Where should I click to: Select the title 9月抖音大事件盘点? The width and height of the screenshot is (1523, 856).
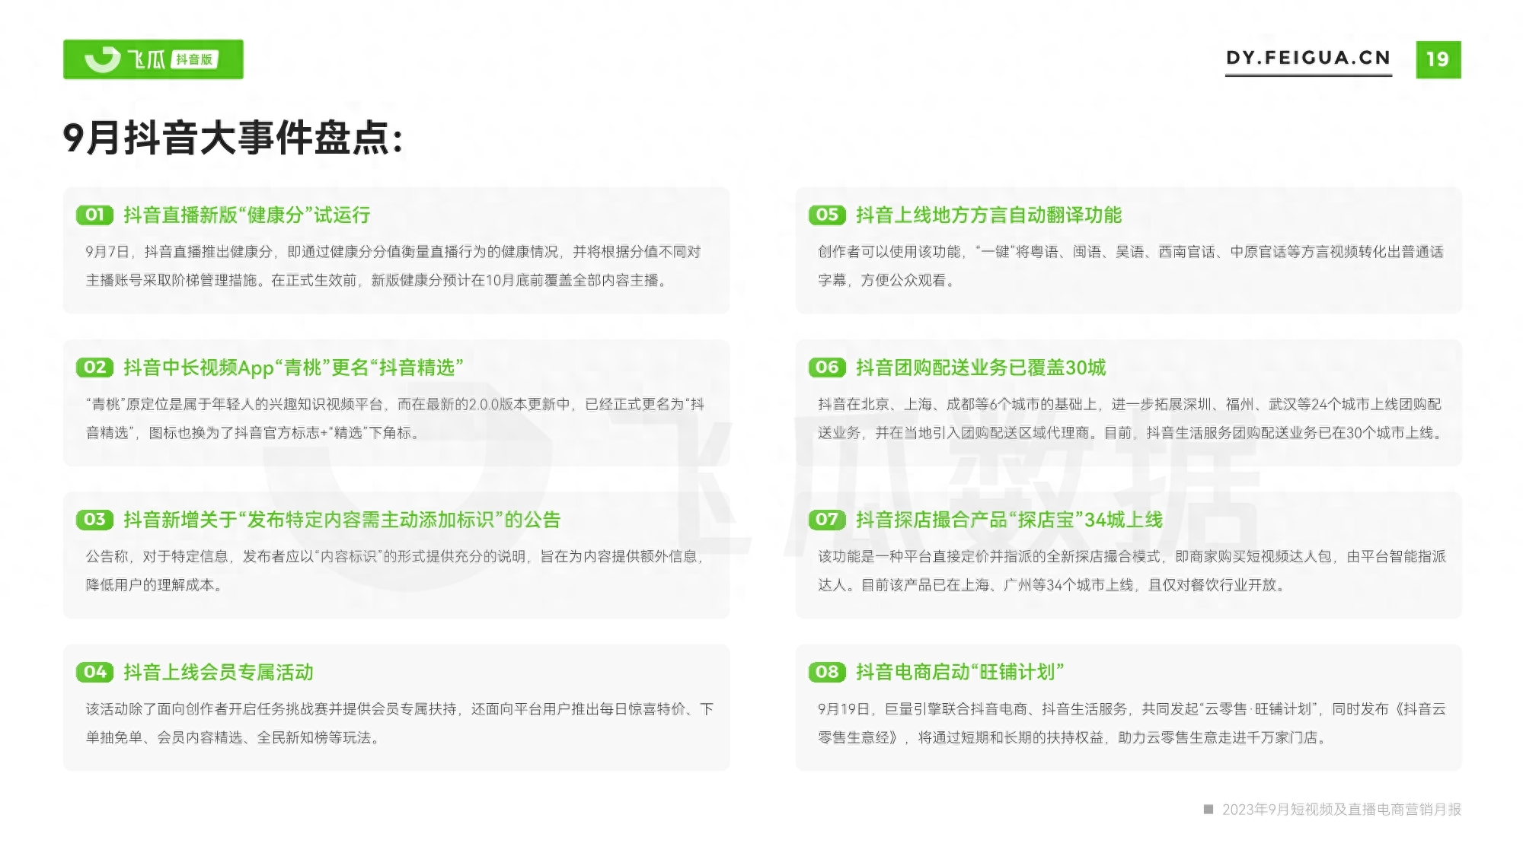point(233,138)
